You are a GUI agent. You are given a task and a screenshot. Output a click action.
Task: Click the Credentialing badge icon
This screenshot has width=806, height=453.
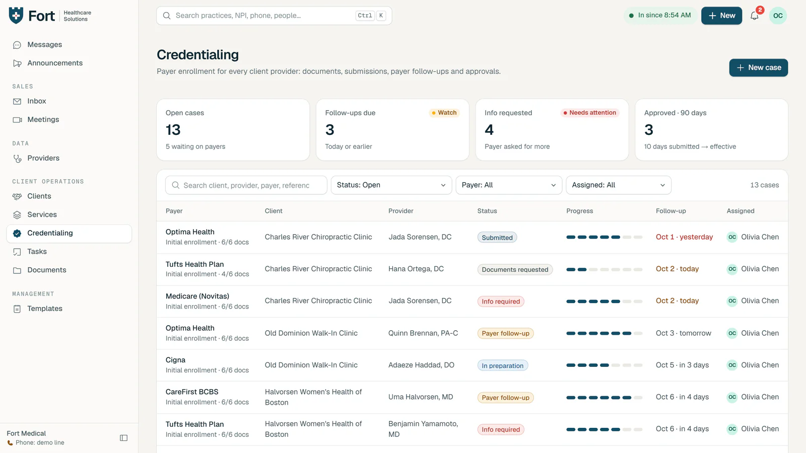pos(17,233)
